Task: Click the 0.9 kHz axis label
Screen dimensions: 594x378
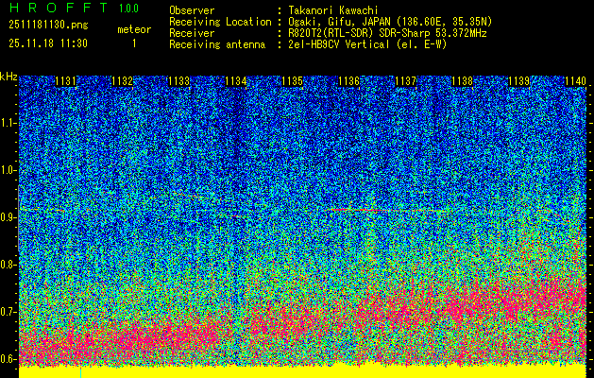Action: (8, 217)
